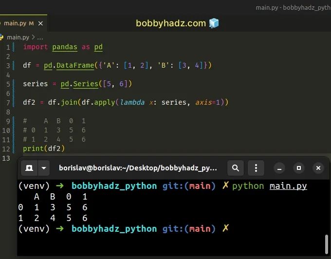Viewport: 331px width, 259px height.
Task: Click line number 7 in the gutter
Action: [8, 103]
